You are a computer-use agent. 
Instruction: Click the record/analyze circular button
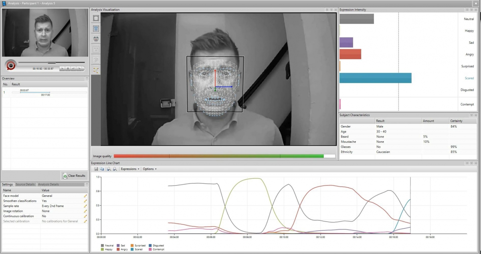(11, 65)
